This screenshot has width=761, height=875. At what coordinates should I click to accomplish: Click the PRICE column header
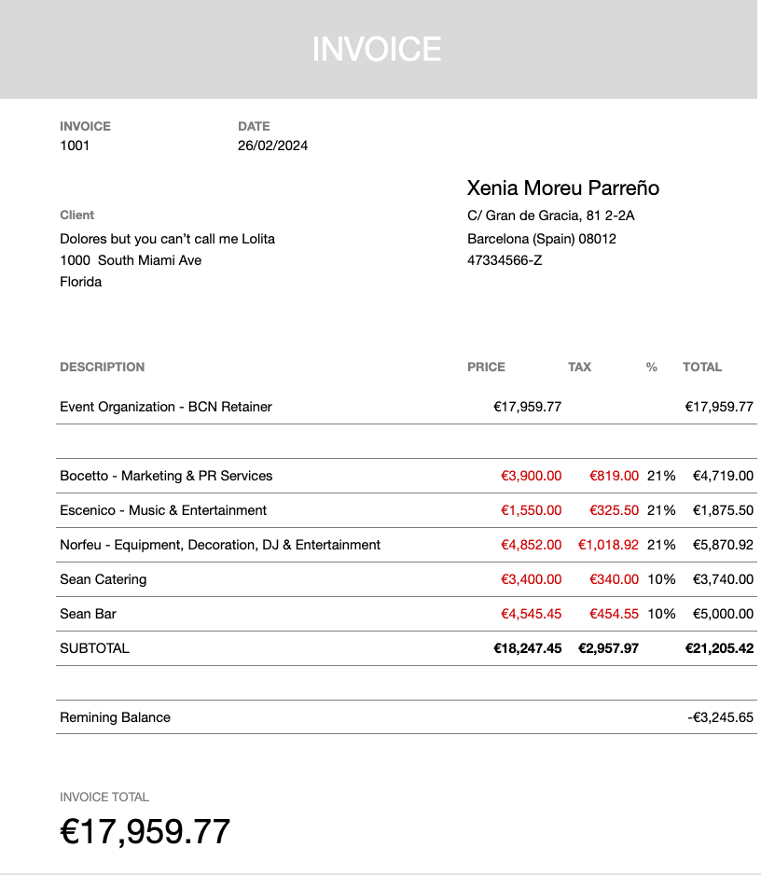pyautogui.click(x=486, y=368)
